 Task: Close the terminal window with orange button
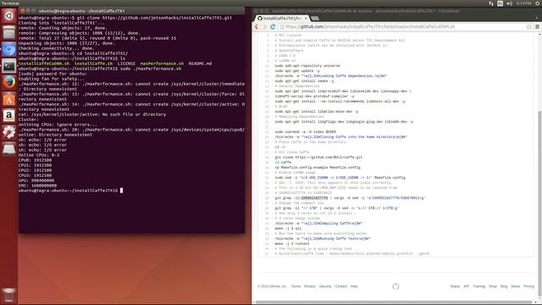[23, 11]
